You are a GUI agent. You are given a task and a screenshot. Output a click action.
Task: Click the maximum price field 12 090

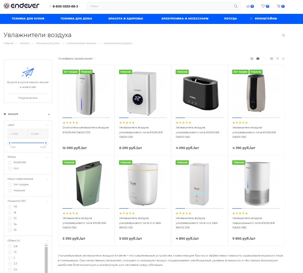[38, 134]
